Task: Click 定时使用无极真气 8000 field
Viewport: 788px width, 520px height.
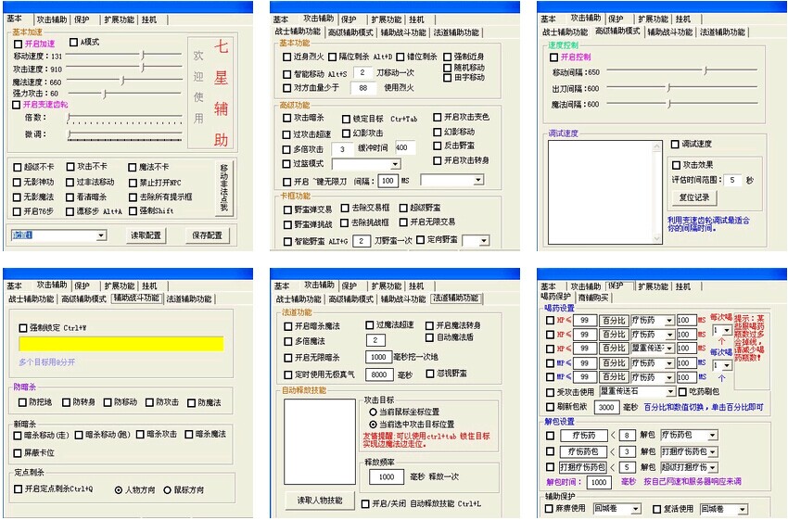Action: tap(379, 374)
